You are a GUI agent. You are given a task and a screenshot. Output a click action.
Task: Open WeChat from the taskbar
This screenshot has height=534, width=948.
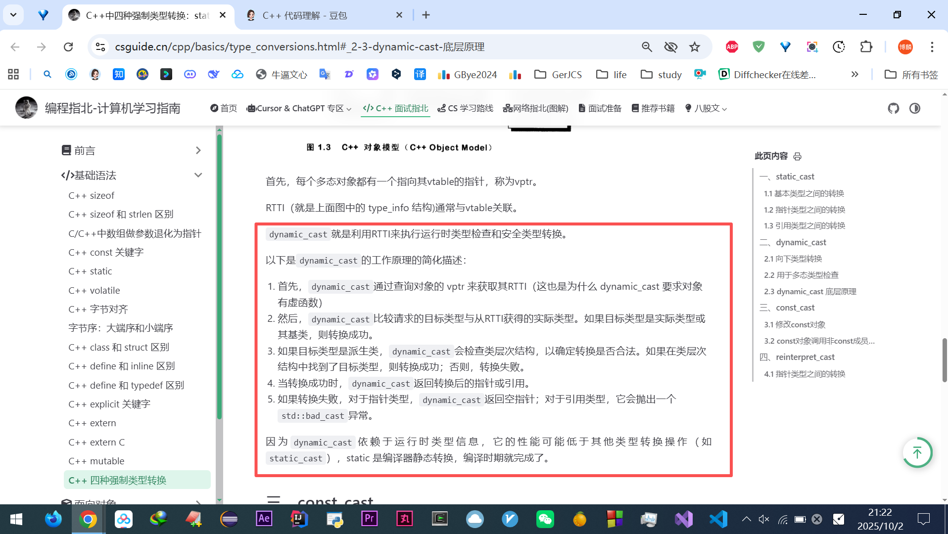[545, 519]
